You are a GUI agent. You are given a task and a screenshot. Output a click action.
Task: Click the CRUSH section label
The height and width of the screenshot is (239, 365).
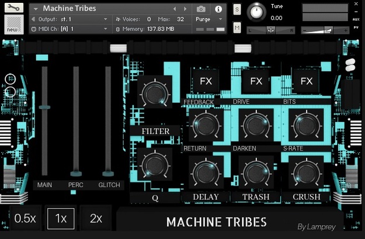(x=307, y=197)
